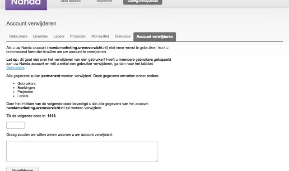Select the Account verwijderen tab
Screen dimensions: 289x171
(x=154, y=37)
